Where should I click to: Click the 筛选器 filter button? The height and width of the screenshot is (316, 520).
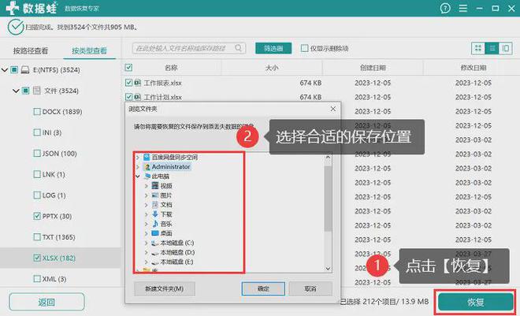click(273, 48)
